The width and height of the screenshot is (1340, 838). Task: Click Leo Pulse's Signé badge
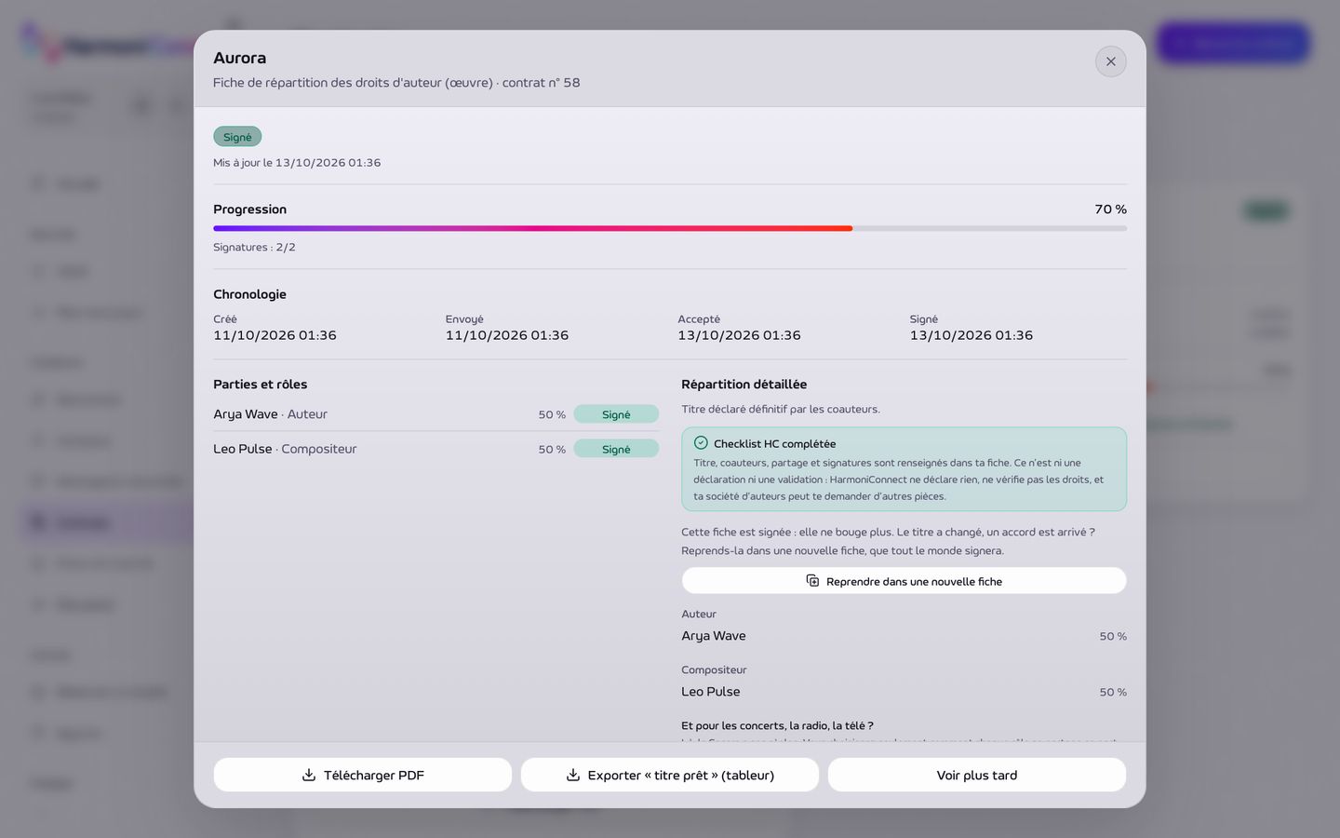tap(616, 449)
